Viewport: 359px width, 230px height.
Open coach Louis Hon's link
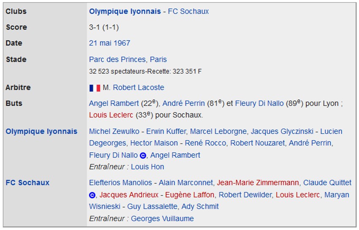click(147, 167)
